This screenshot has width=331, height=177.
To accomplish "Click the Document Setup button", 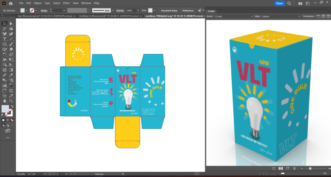I will point(169,10).
